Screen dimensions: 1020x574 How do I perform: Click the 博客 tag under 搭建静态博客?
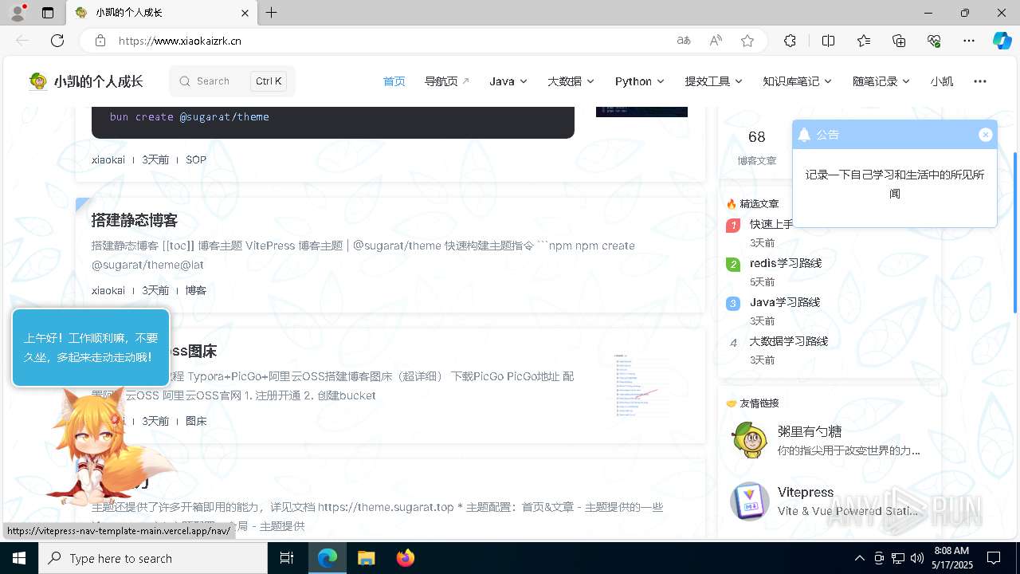point(196,290)
